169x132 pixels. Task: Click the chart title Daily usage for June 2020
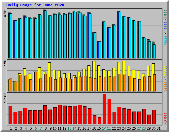point(35,5)
